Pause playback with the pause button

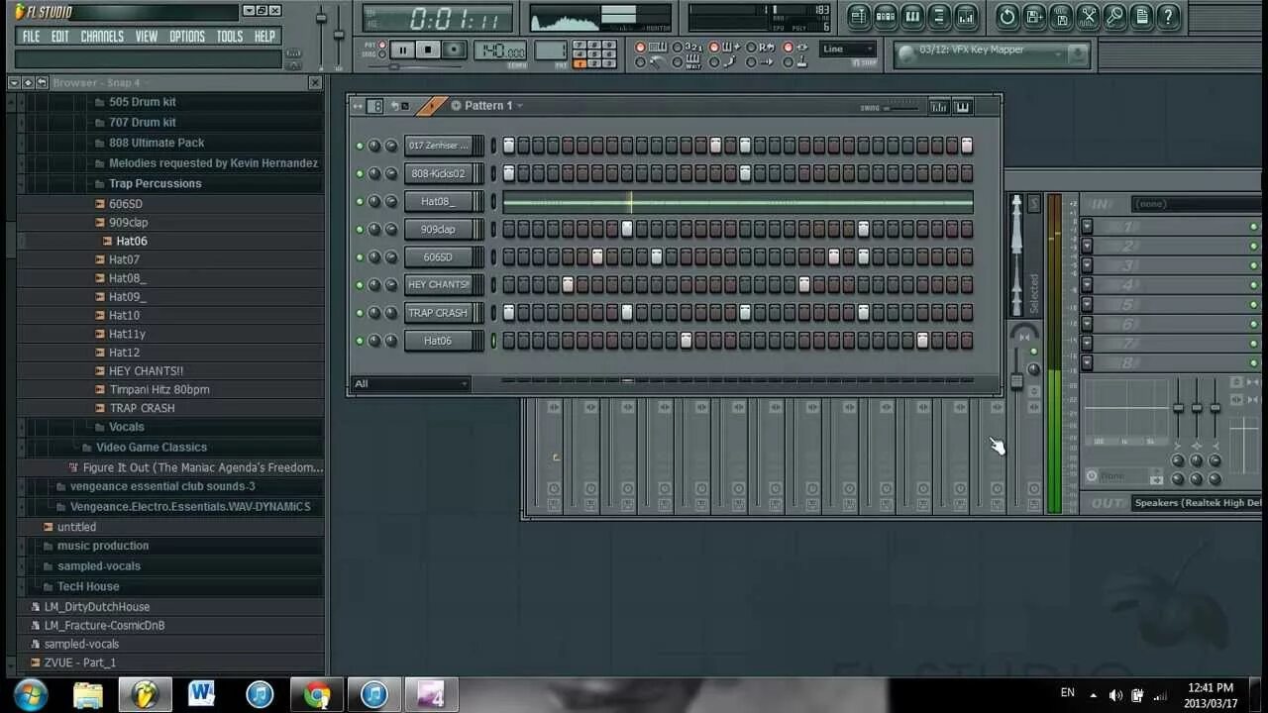(402, 50)
